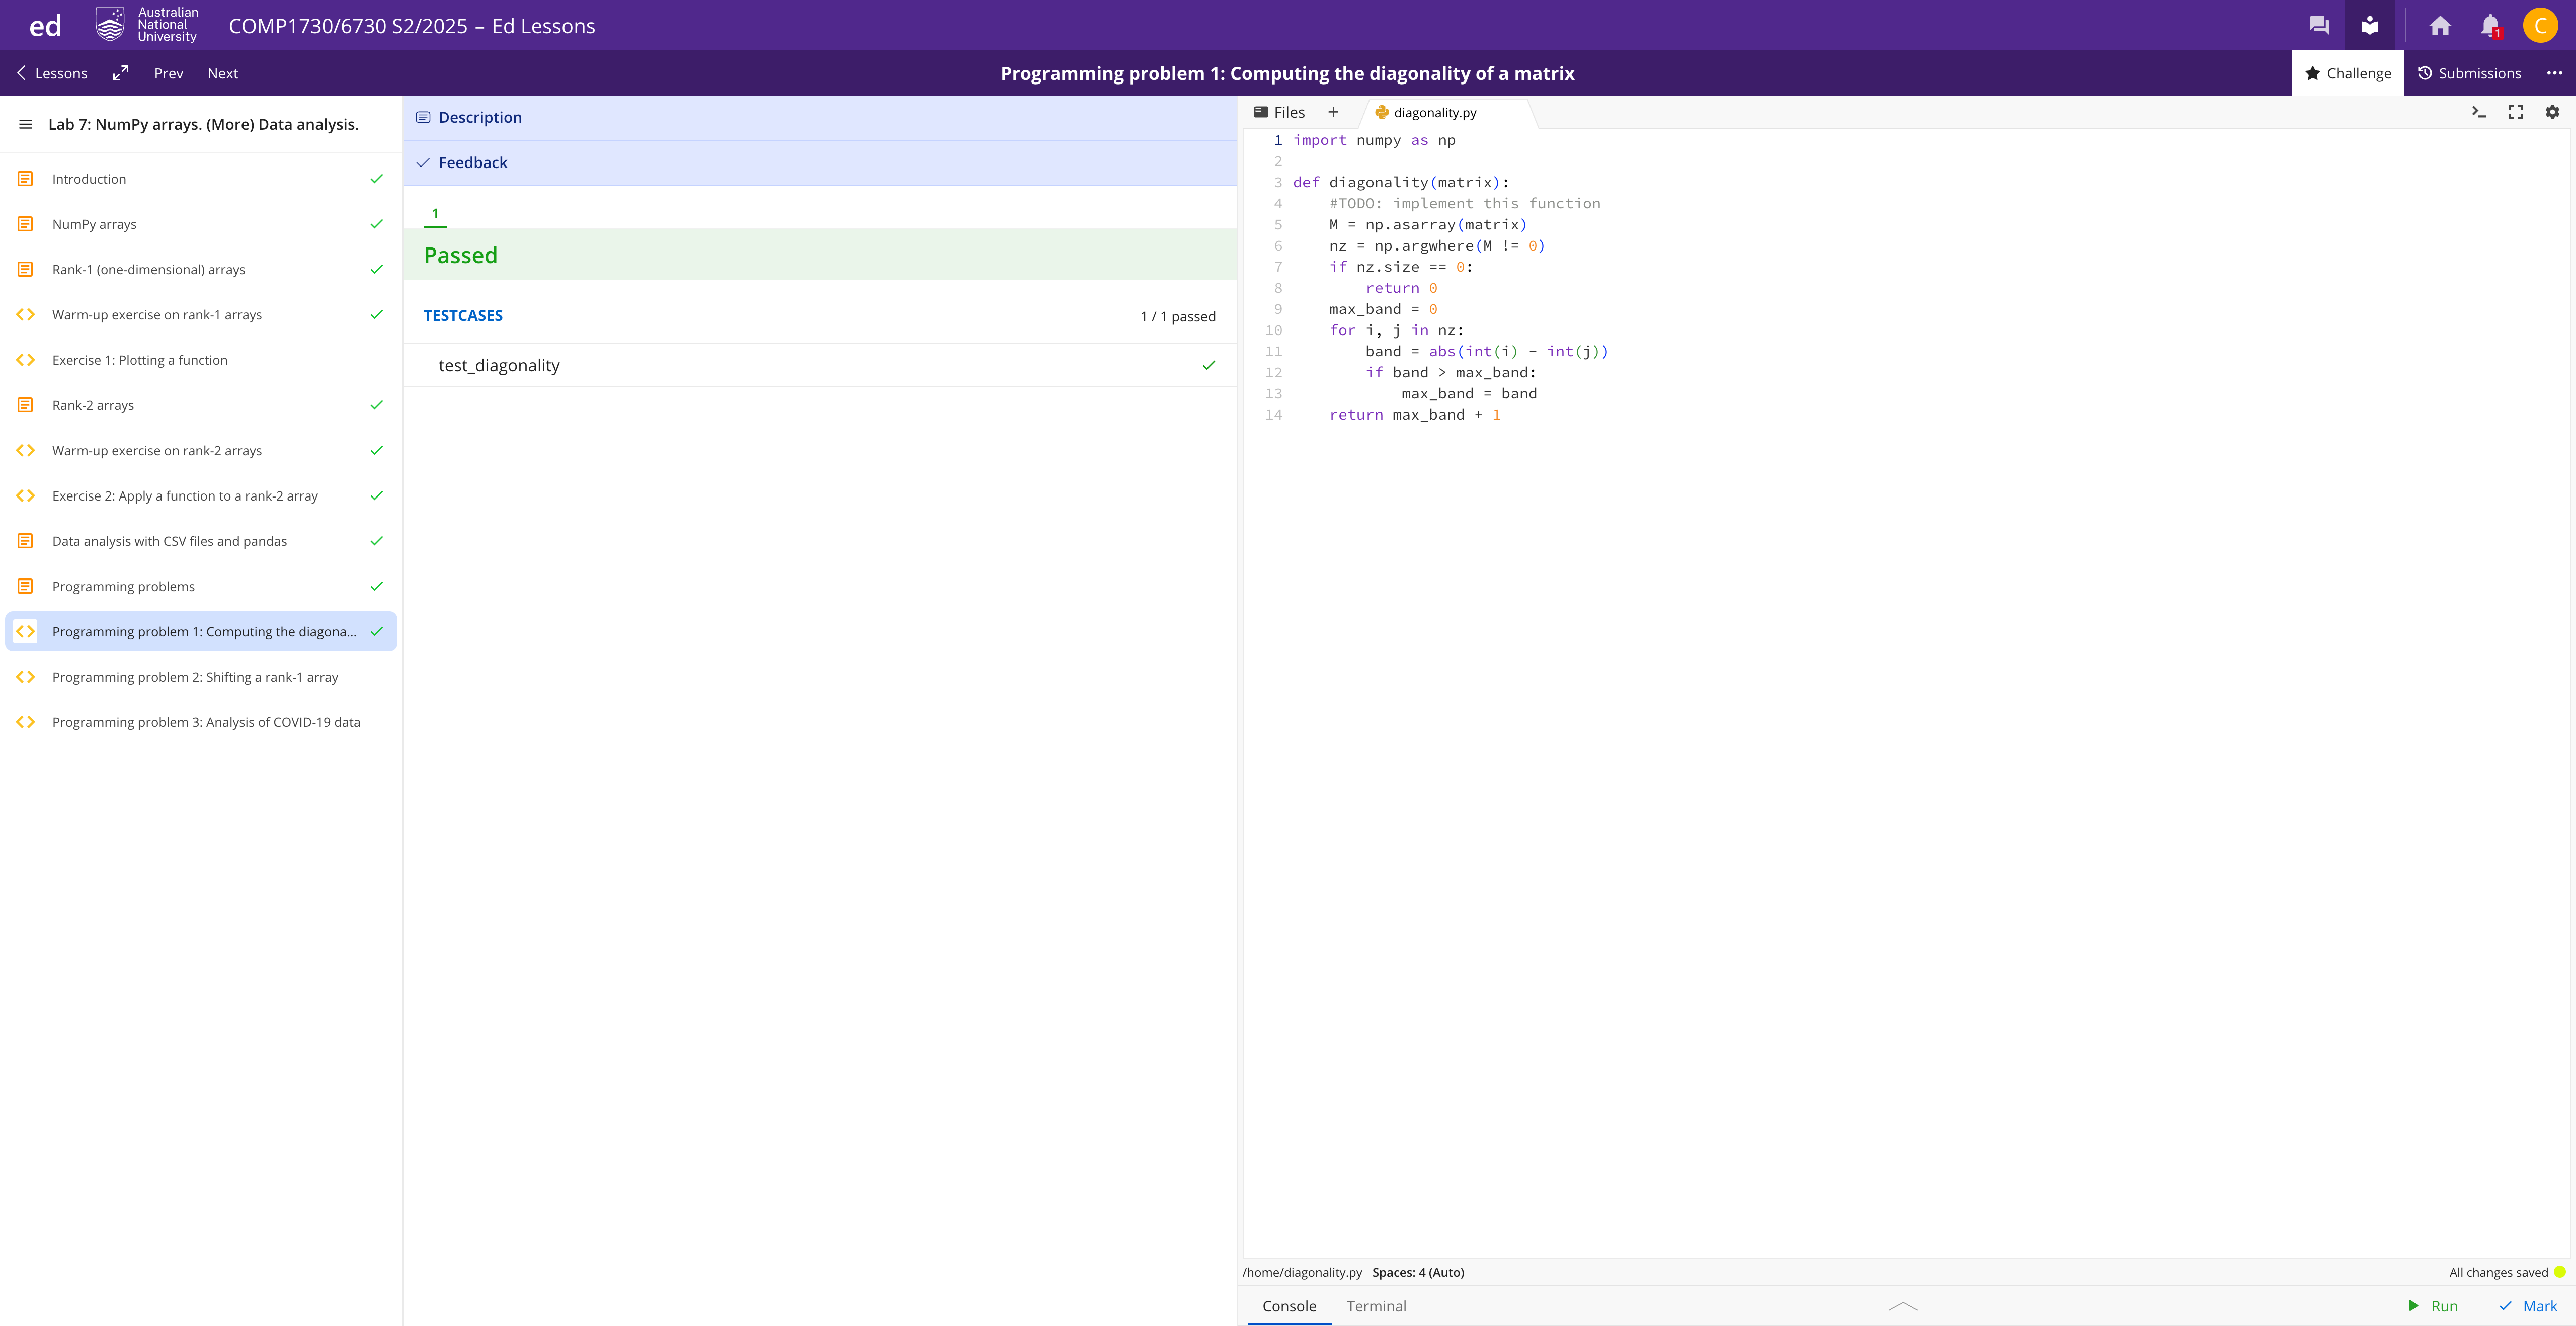Click the code icon for Programming problem 3
The width and height of the screenshot is (2576, 1326).
coord(26,722)
